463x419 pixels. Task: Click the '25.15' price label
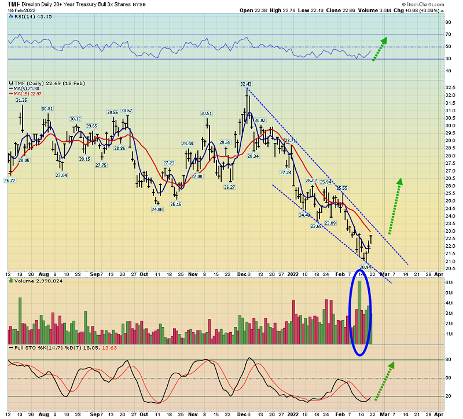pos(176,204)
